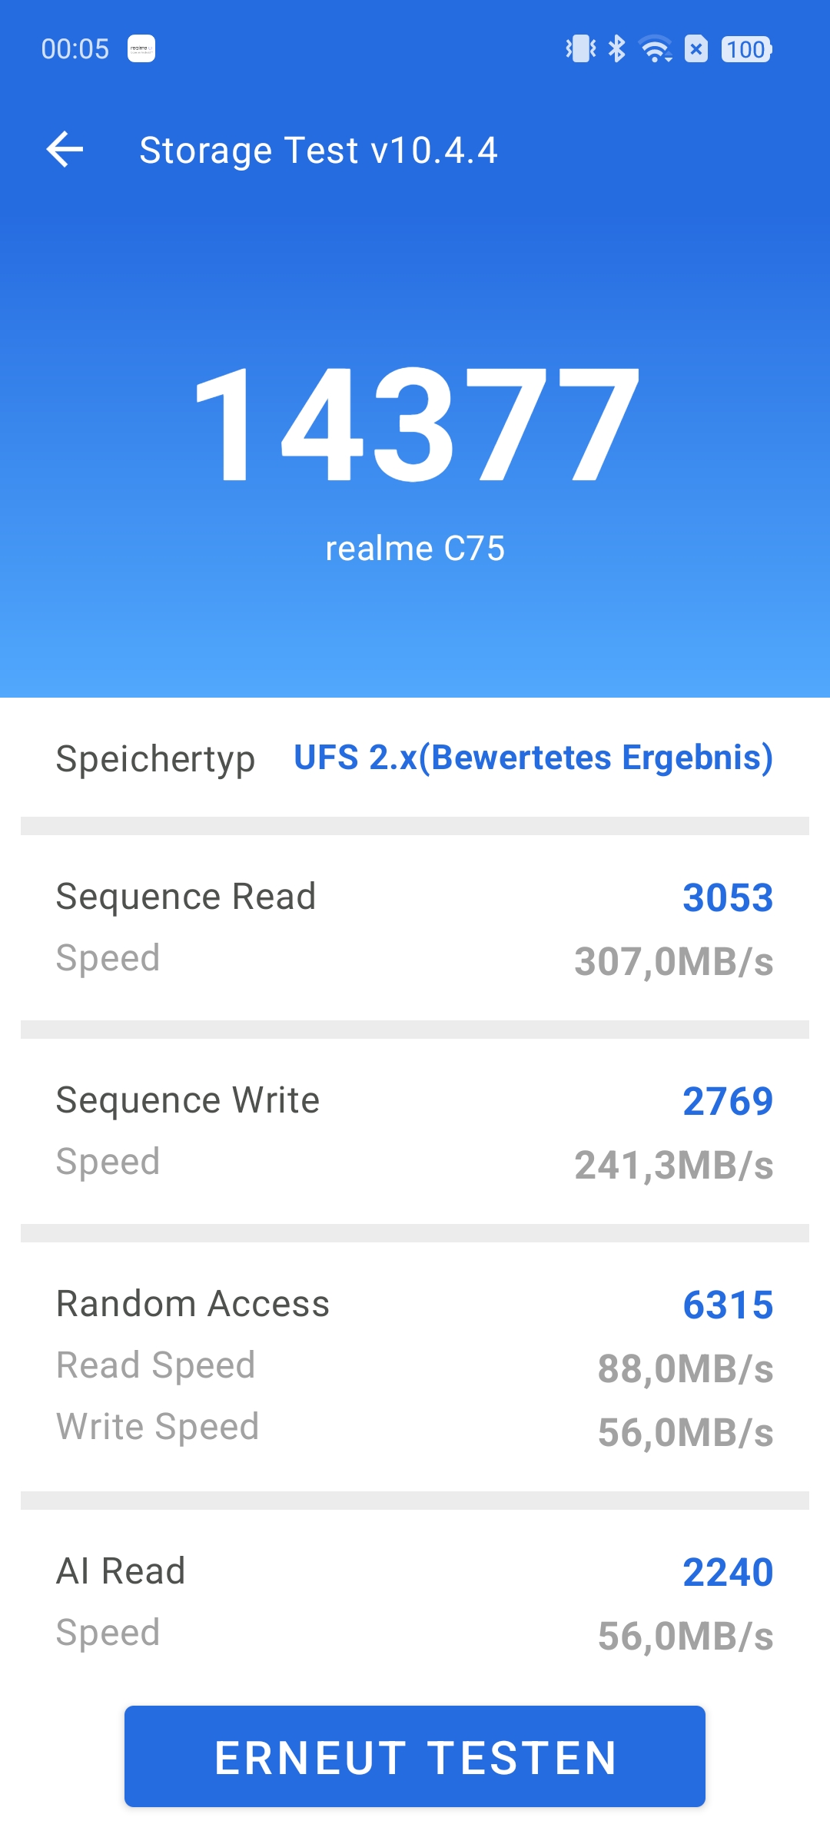
Task: Tap the Speichertyp label
Action: [155, 759]
